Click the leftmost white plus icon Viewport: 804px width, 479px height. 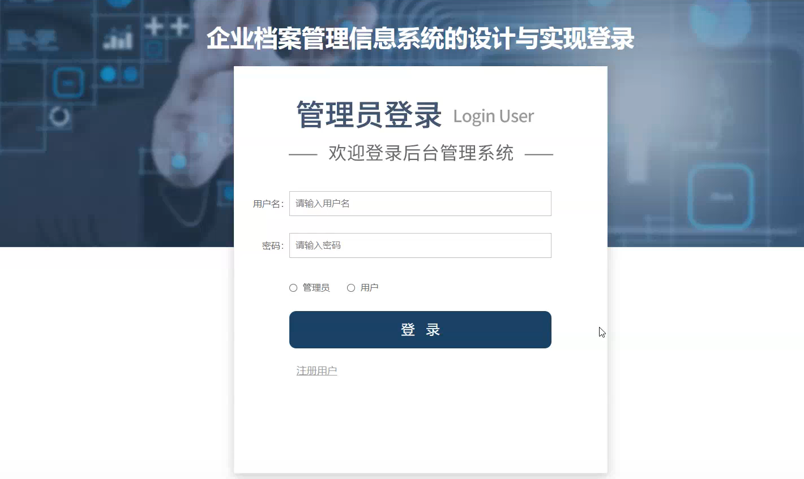click(x=154, y=26)
